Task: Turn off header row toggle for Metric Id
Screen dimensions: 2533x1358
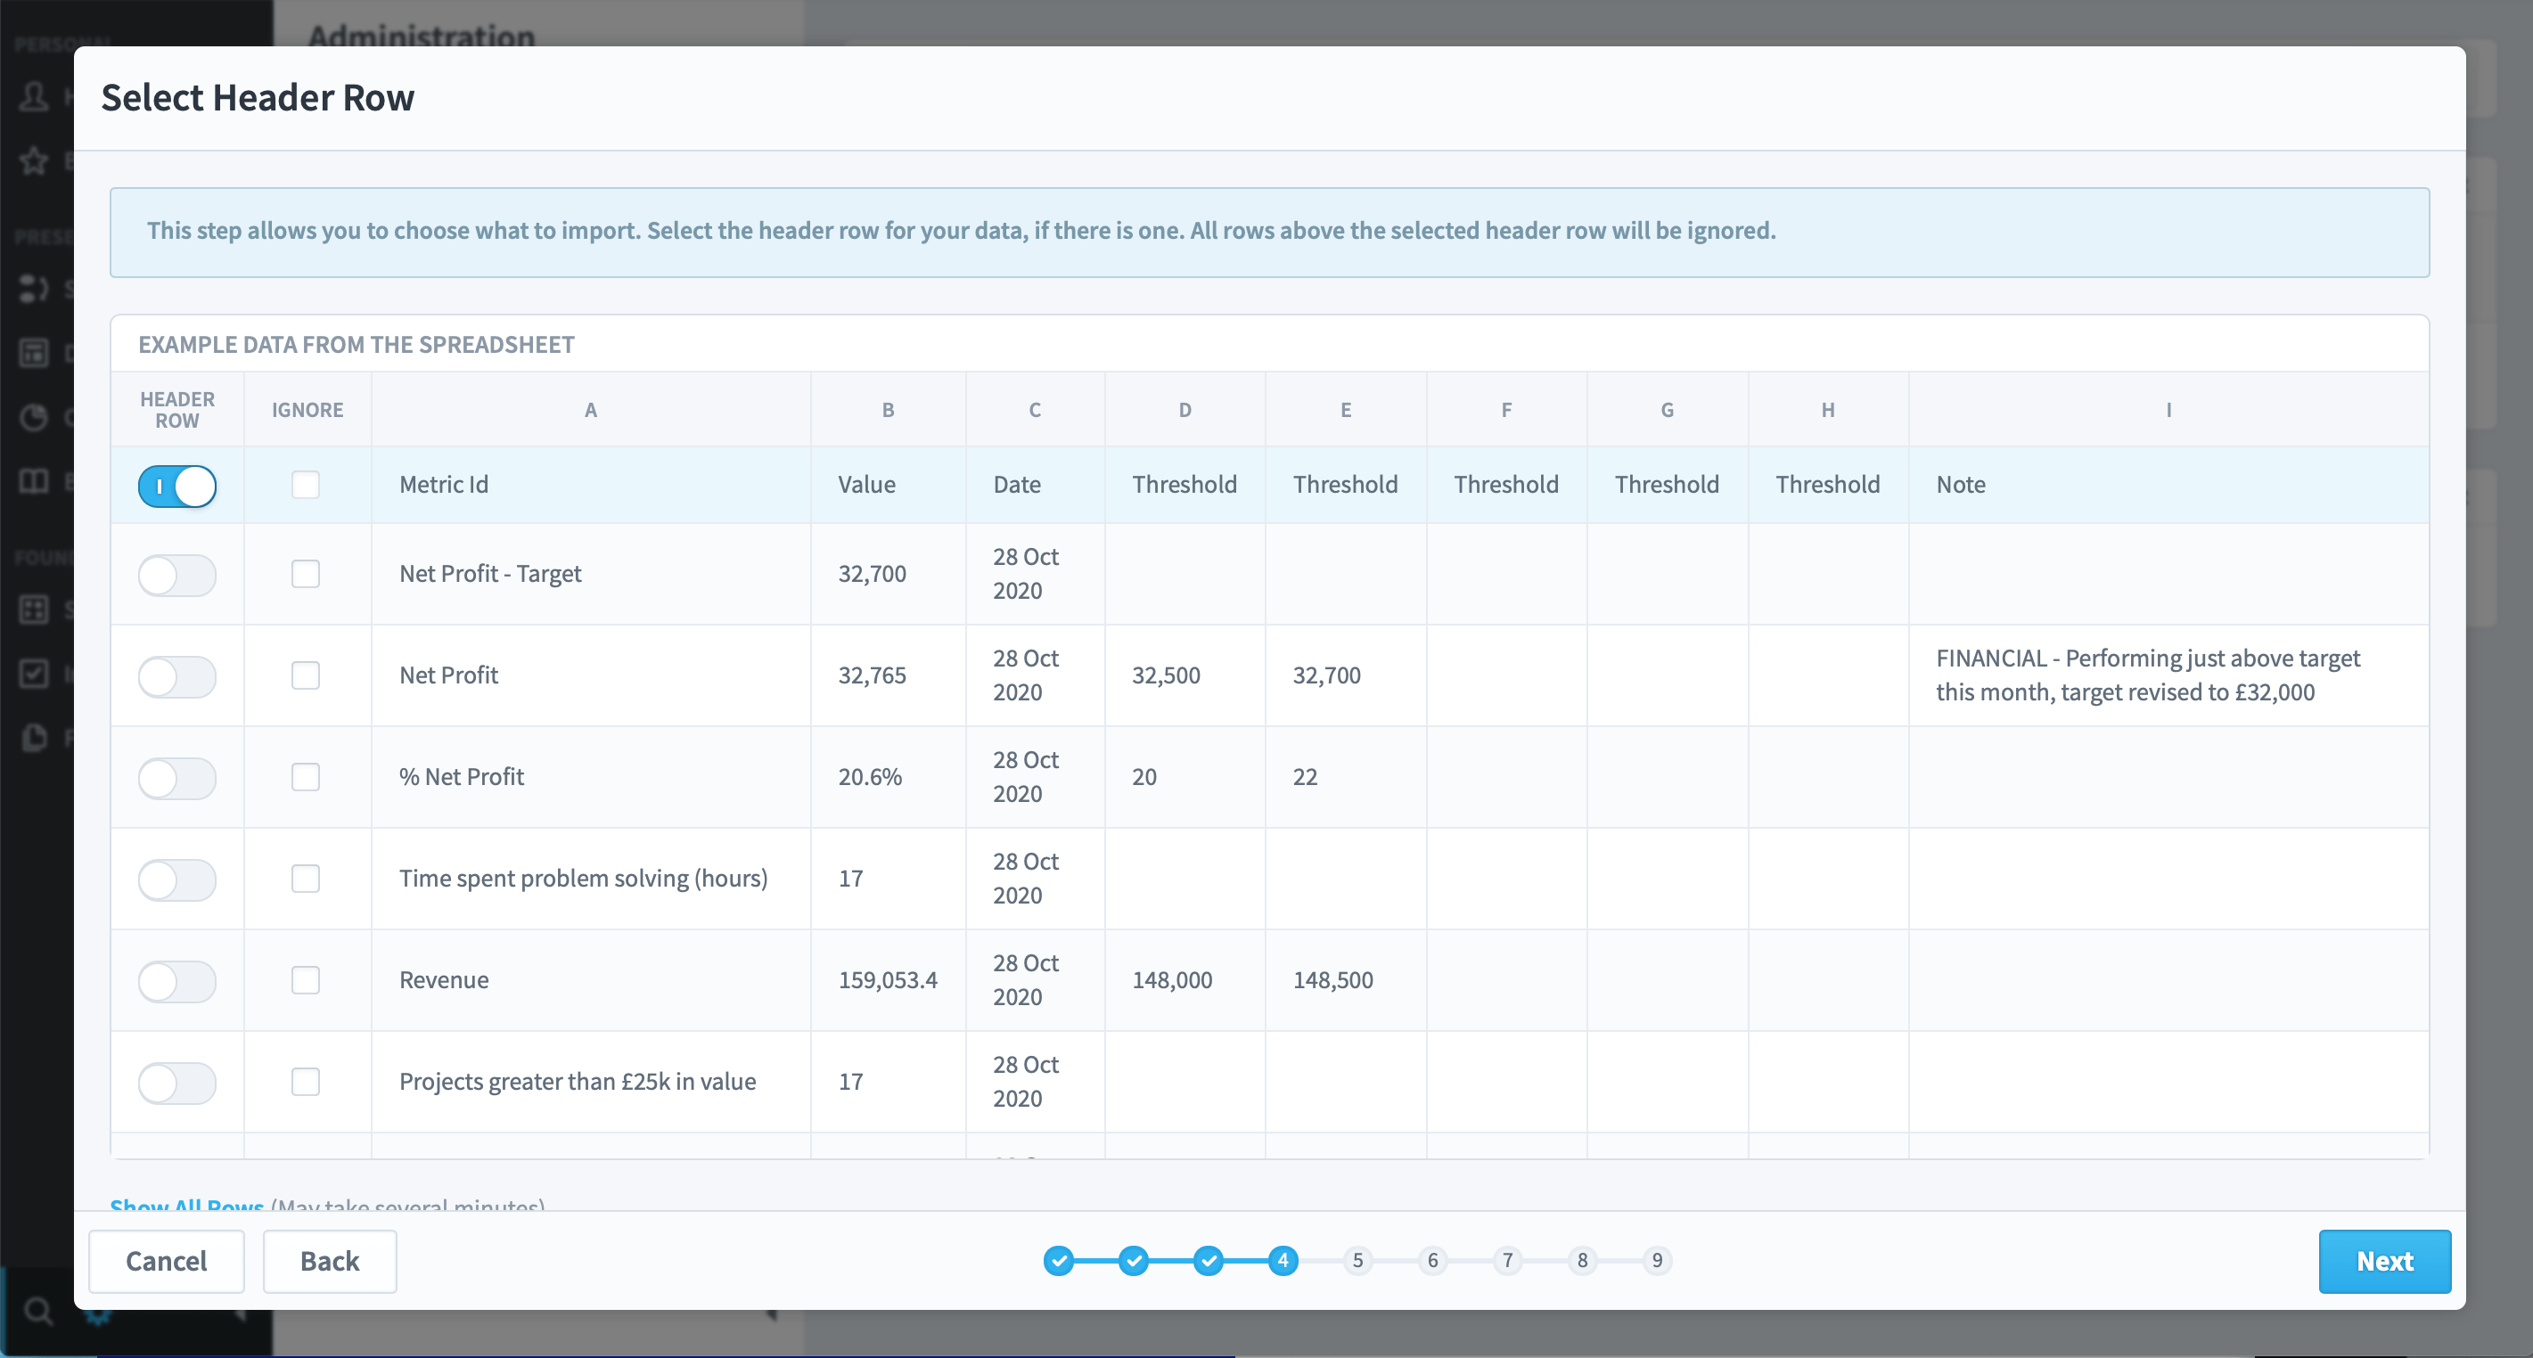Action: (x=177, y=486)
